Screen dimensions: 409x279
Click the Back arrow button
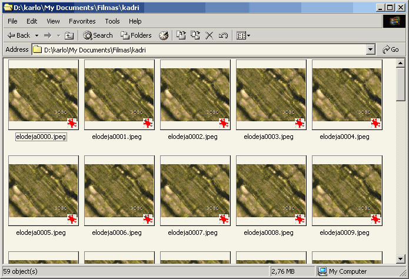(x=18, y=35)
